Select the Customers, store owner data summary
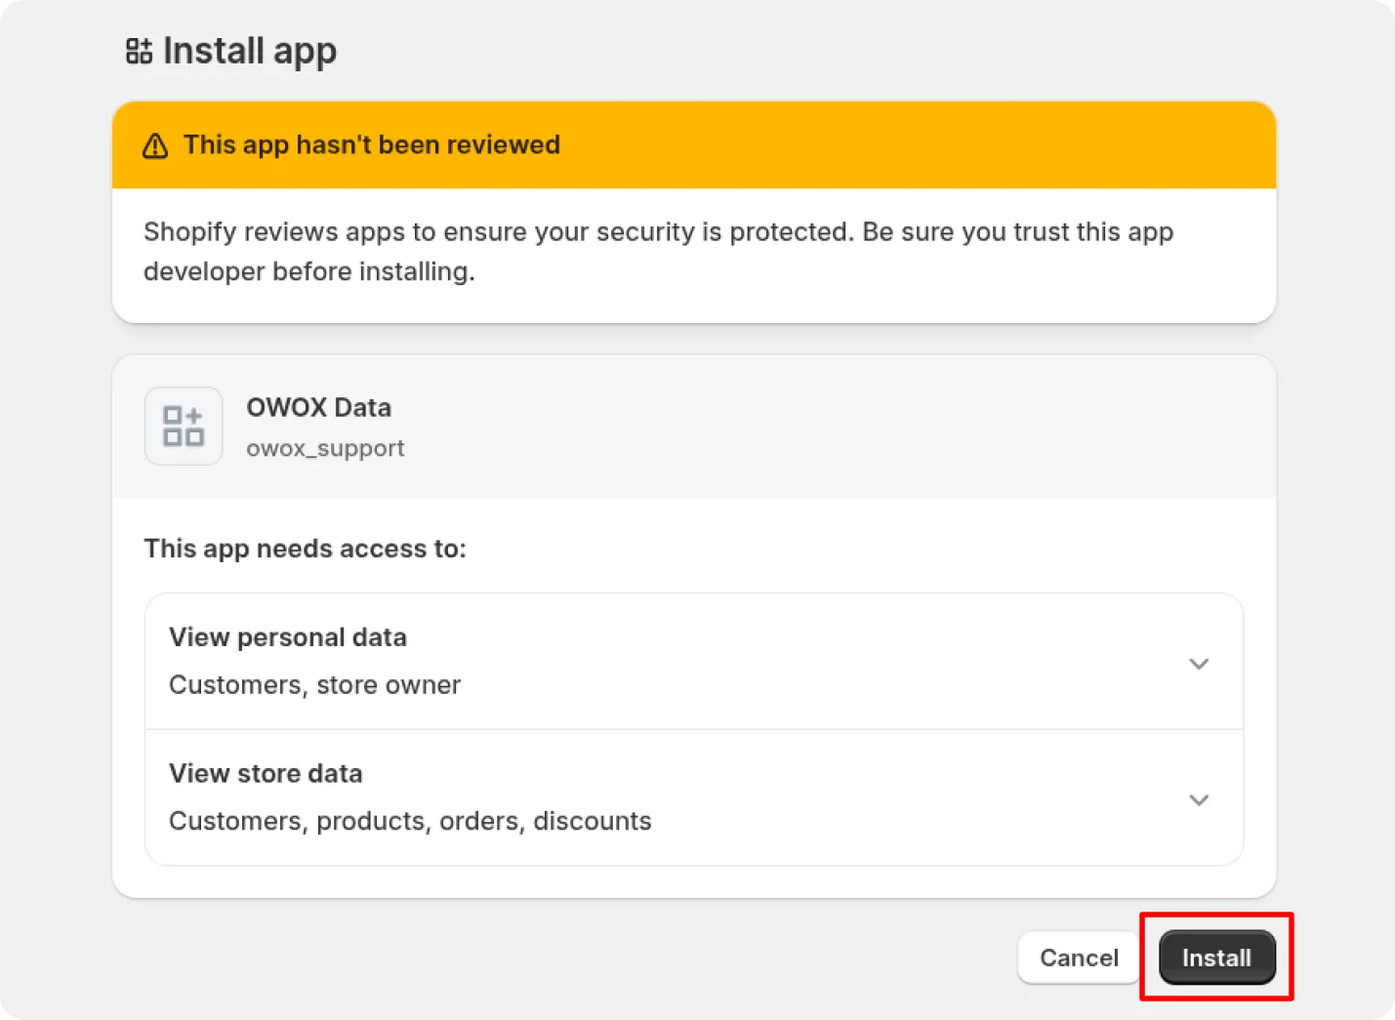The height and width of the screenshot is (1020, 1395). point(314,684)
